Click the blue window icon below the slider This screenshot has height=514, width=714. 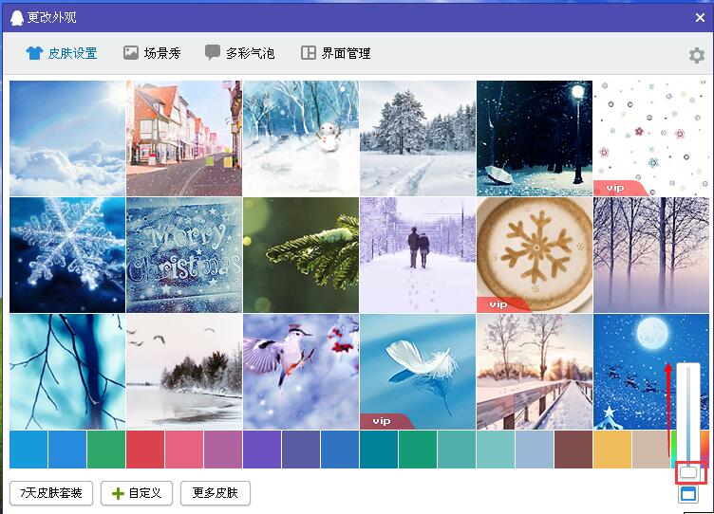[687, 493]
